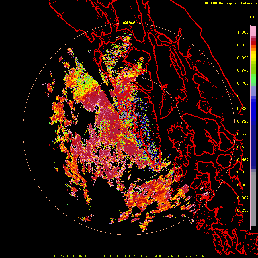Pick the yellow segment of the color bar
The image size is (258, 258).
pos(253,56)
